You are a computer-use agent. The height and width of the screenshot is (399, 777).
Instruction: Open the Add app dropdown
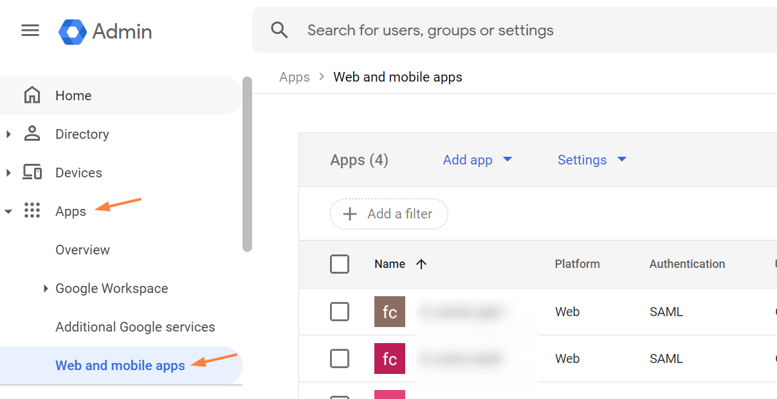(x=477, y=159)
